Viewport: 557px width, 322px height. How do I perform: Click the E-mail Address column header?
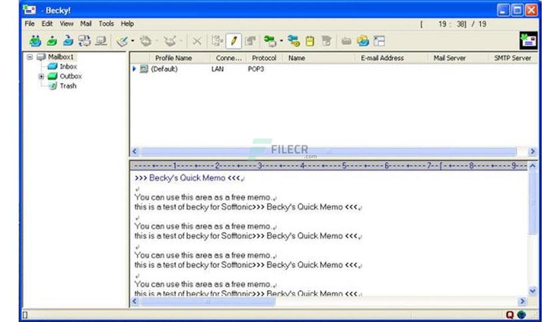coord(382,58)
